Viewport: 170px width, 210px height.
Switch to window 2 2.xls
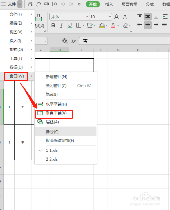pyautogui.click(x=66, y=159)
